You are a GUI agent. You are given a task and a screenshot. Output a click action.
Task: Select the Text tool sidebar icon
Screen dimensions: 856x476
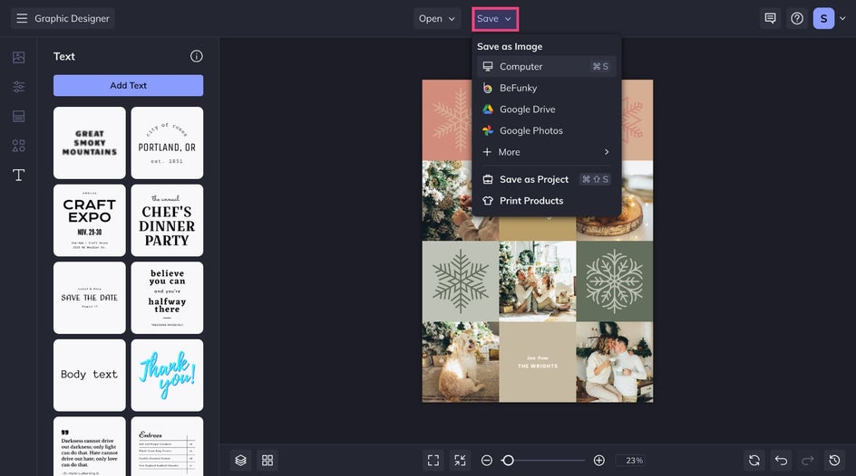coord(18,175)
